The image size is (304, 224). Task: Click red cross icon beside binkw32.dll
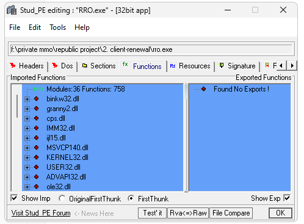(37, 99)
